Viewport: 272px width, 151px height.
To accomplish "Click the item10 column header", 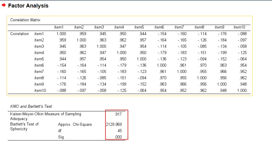I will click(239, 27).
